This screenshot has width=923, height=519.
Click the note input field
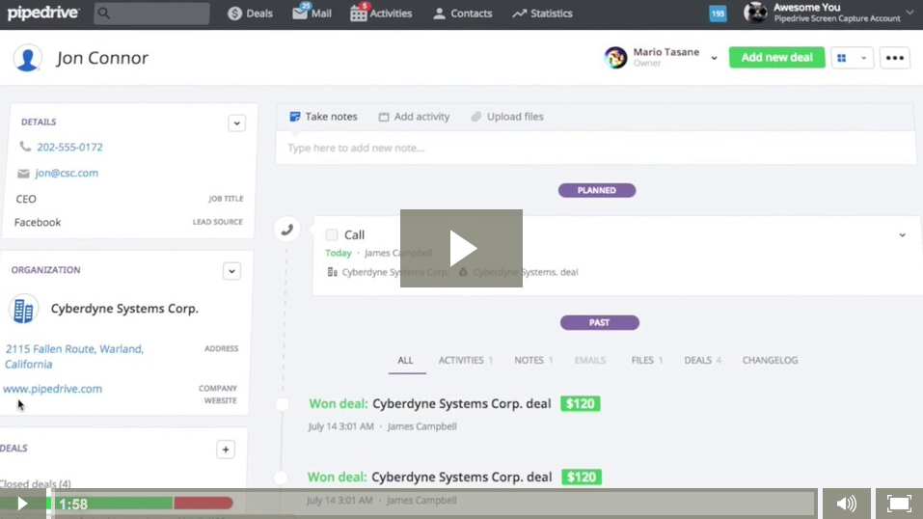(596, 148)
